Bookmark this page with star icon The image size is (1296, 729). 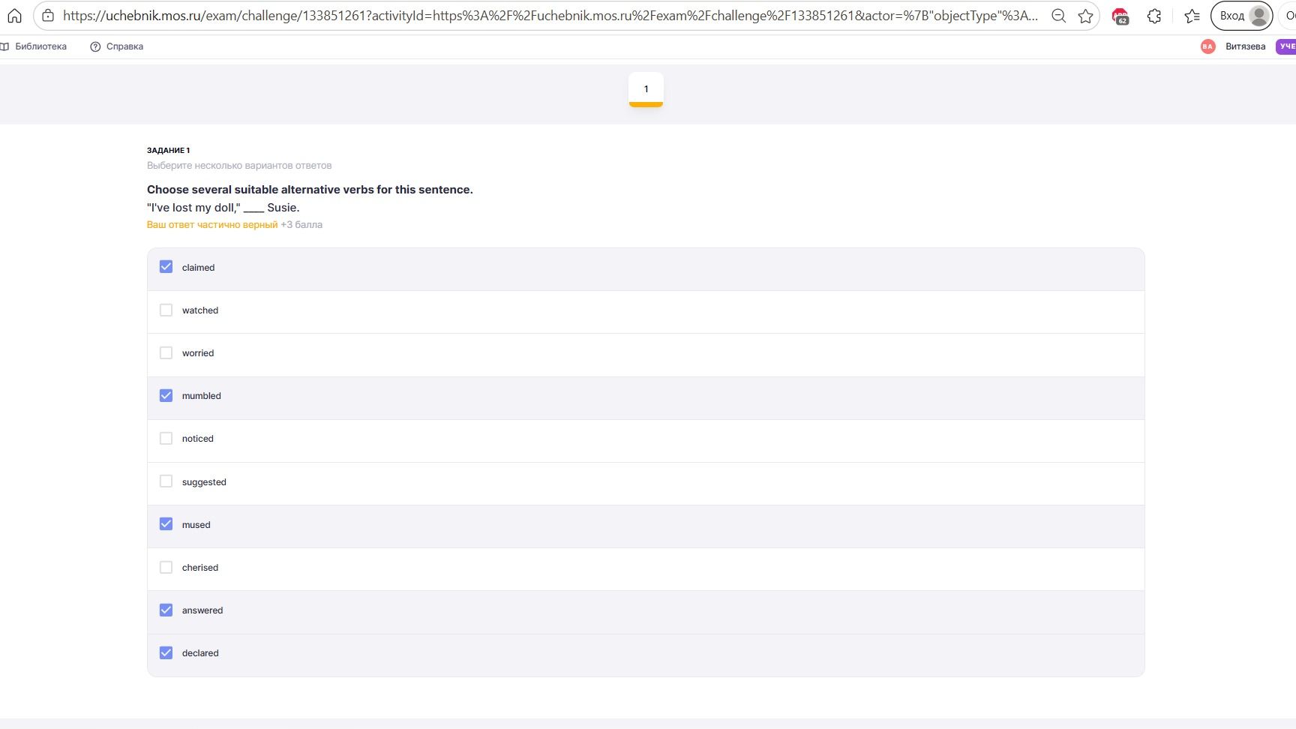coord(1085,16)
